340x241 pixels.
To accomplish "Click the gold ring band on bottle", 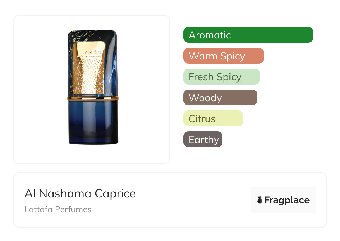I will click(93, 98).
